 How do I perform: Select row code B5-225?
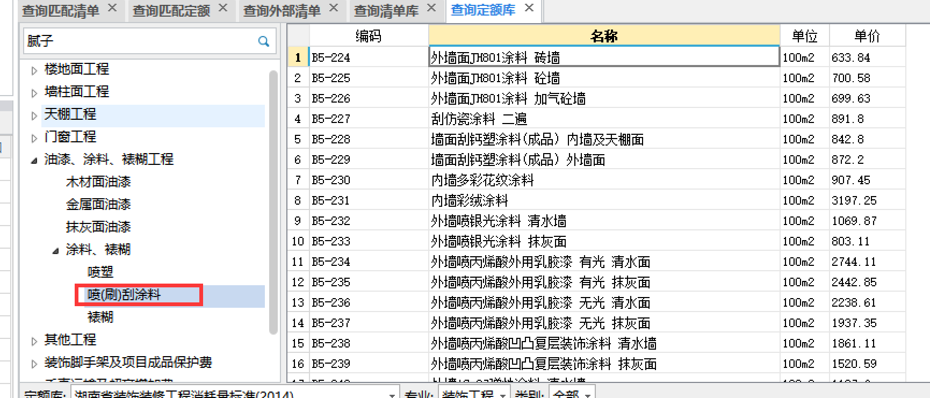331,78
